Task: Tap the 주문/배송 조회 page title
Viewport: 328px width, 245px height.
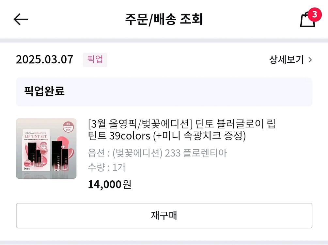Action: click(164, 20)
